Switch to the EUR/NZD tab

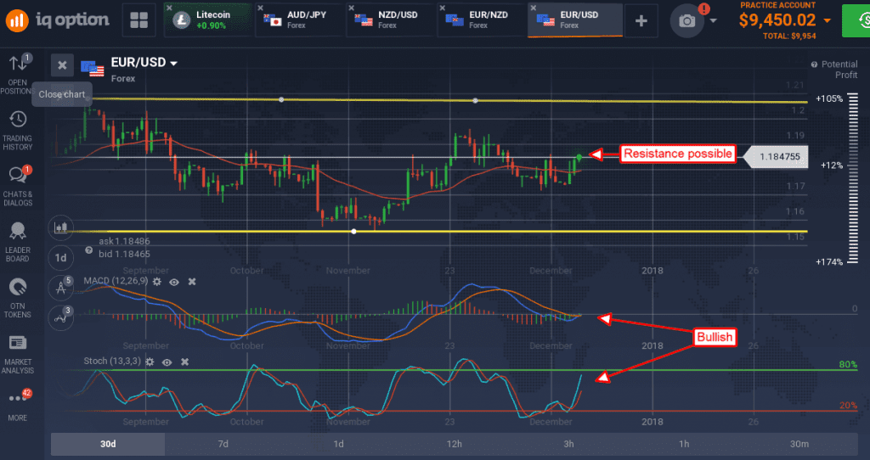pyautogui.click(x=482, y=20)
